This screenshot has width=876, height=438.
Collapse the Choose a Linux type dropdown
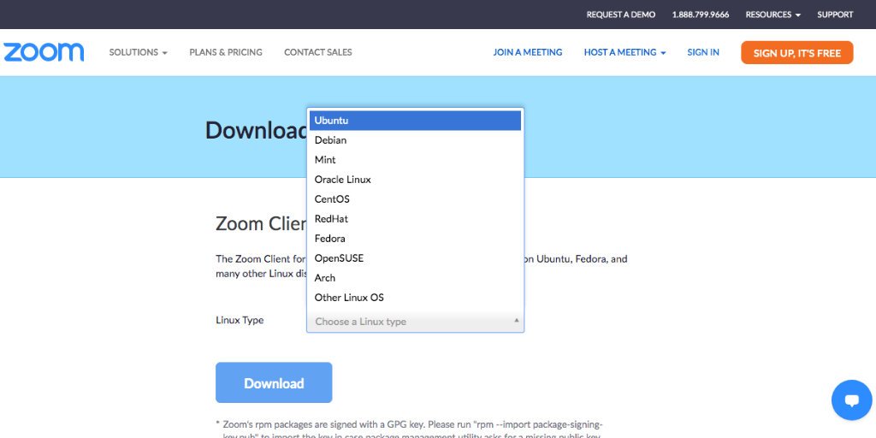pos(415,322)
